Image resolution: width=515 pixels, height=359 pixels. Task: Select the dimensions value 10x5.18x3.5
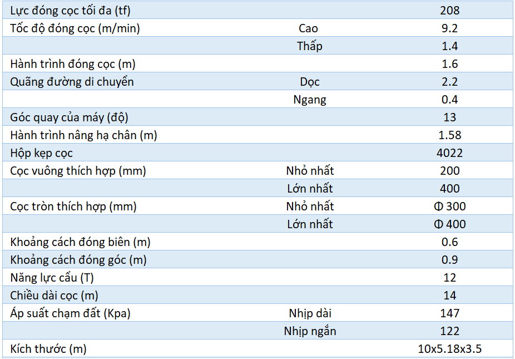pyautogui.click(x=449, y=349)
